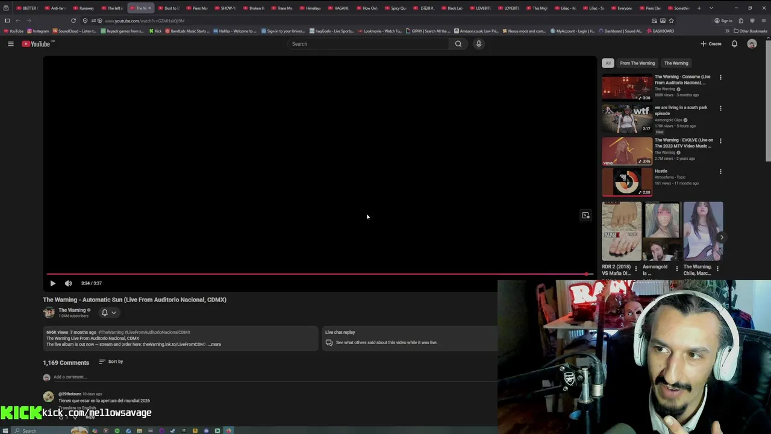
Task: Open the account avatar menu
Action: [x=752, y=44]
